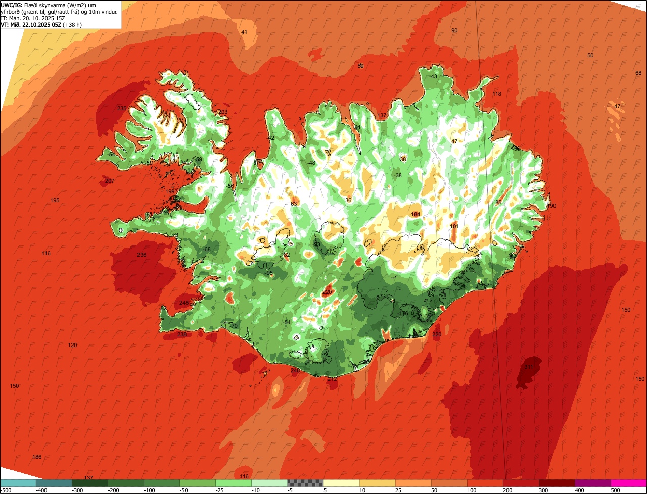Image resolution: width=647 pixels, height=494 pixels.
Task: Click the 212 value on the south coast
Action: pyautogui.click(x=332, y=378)
